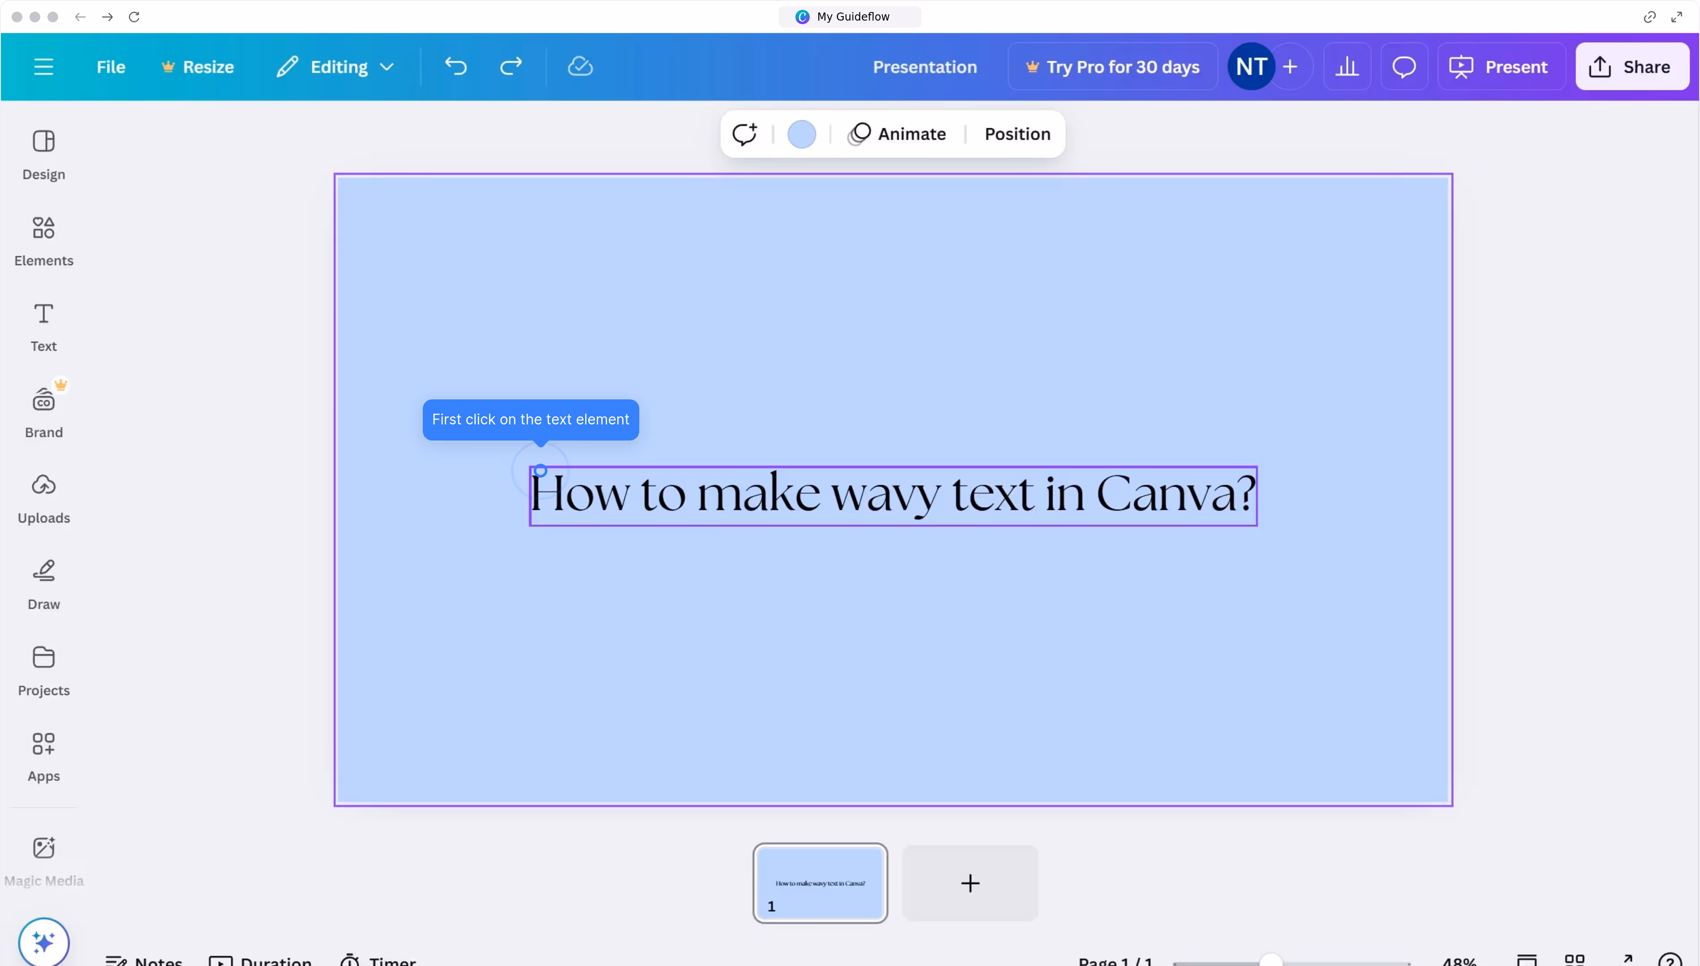Open the Uploads panel
The width and height of the screenshot is (1700, 966).
tap(44, 498)
